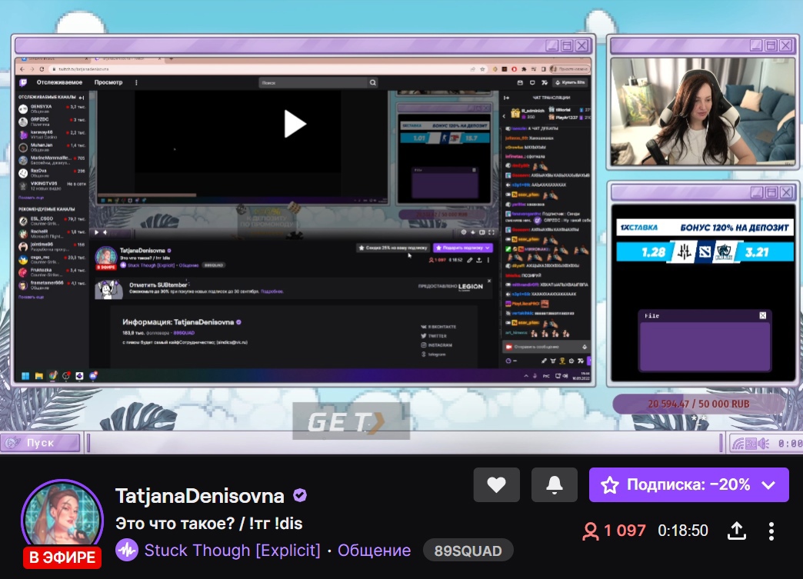Viewport: 803px width, 579px height.
Task: Select the large 89SQUAD tag pill
Action: 468,551
